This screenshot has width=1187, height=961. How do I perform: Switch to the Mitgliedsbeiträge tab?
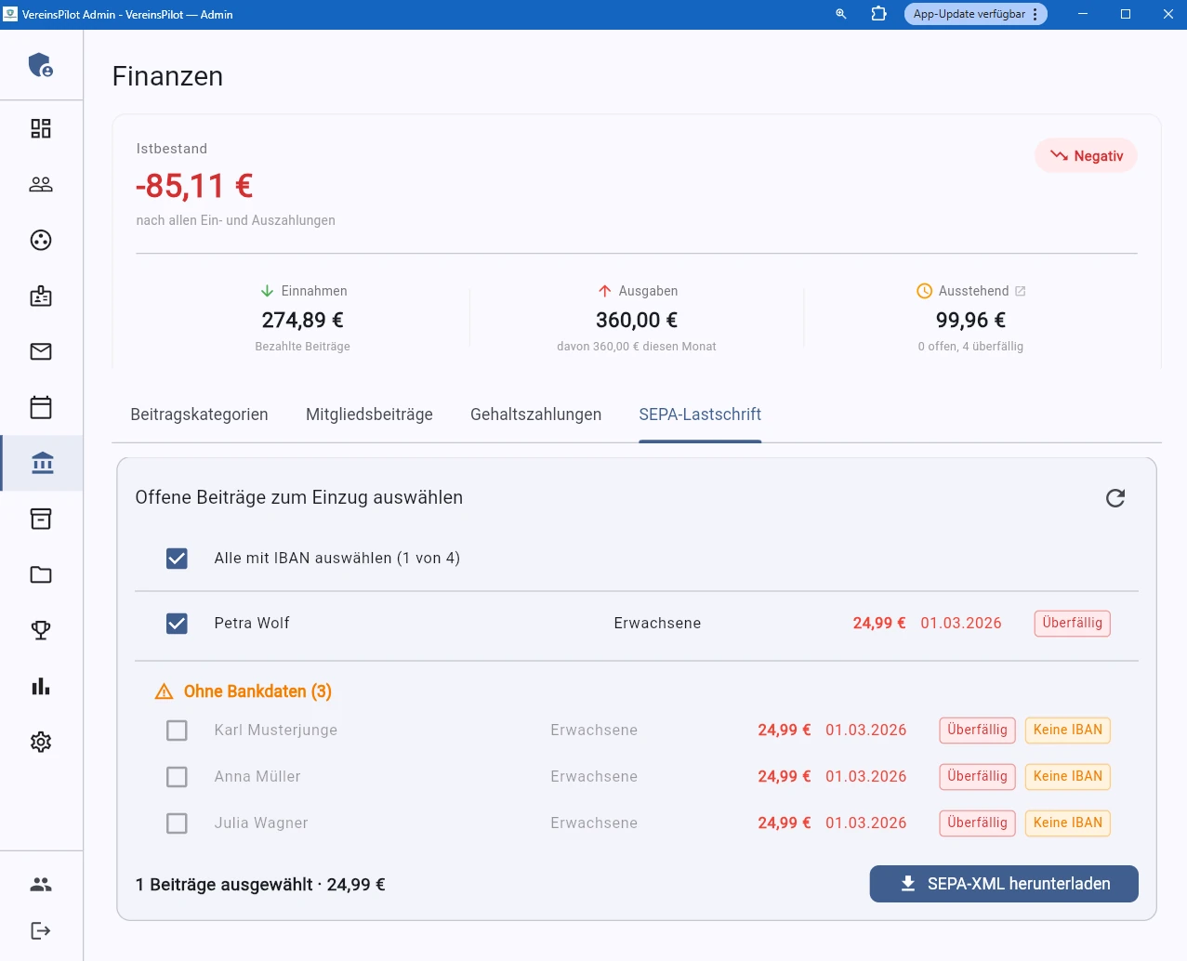point(368,415)
